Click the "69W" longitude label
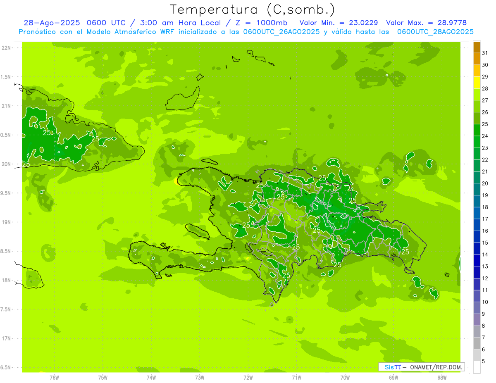Image resolution: width=496 pixels, height=383 pixels. (x=393, y=377)
